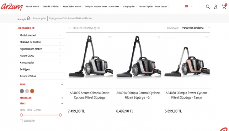Open the Varsayılan Sıralama sort dropdown
The image size is (229, 131).
click(193, 28)
